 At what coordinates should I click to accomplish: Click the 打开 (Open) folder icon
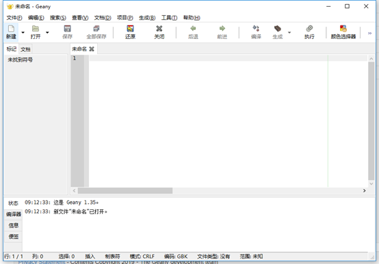(36, 29)
